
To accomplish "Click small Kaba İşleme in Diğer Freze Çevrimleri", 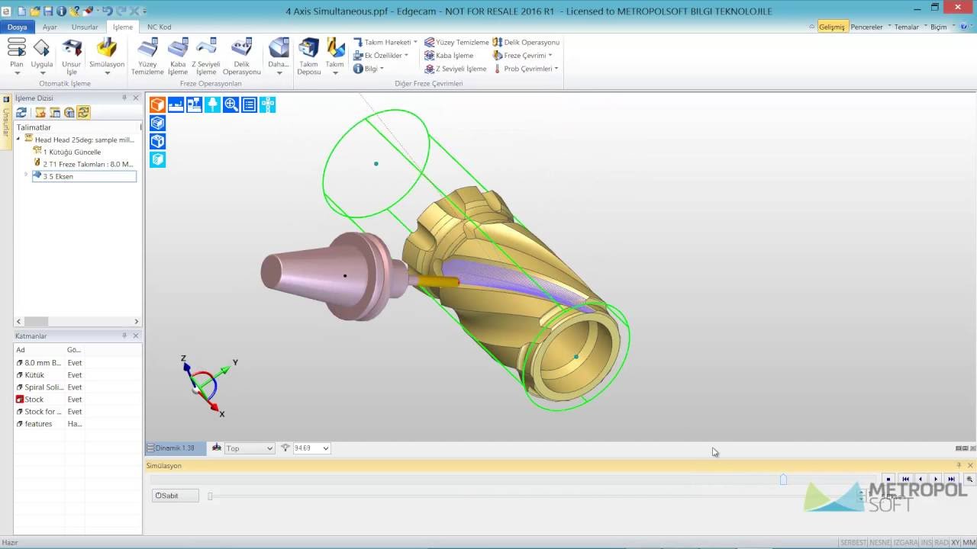I will pyautogui.click(x=449, y=56).
